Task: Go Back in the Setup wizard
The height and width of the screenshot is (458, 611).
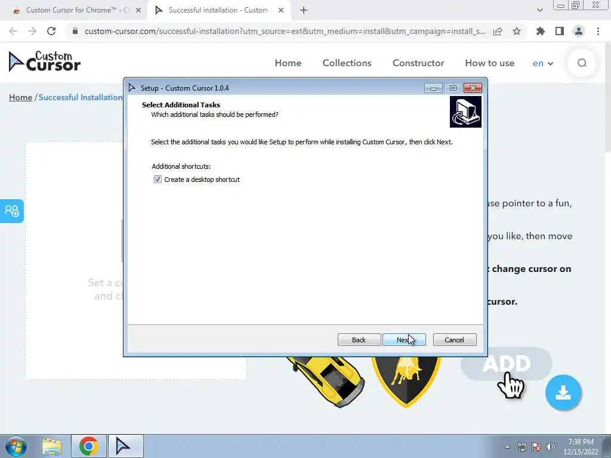Action: [x=359, y=339]
